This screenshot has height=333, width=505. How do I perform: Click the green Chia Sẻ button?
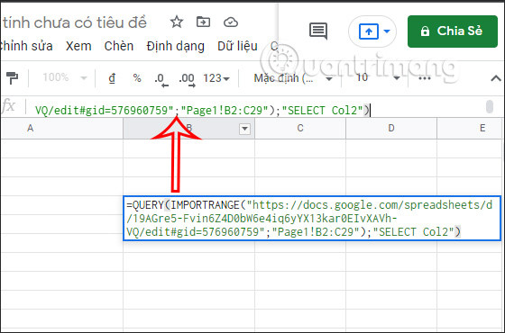(452, 31)
